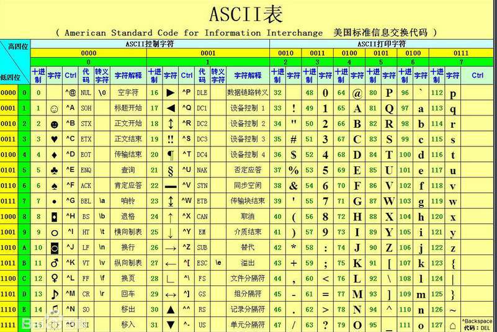The width and height of the screenshot is (497, 332).
Task: Click the black smiley face symbol for code 2
Action: 54,124
